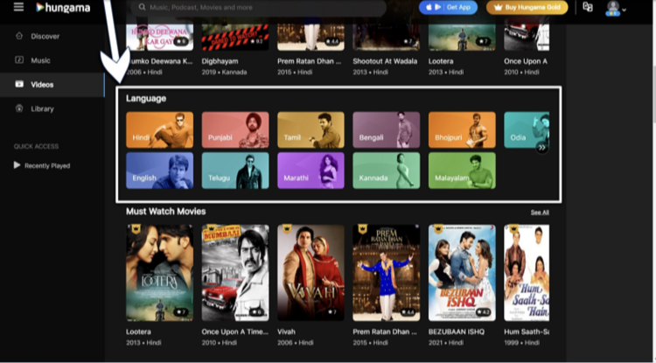Click Prem Ratan Dhan title in top row

point(309,61)
